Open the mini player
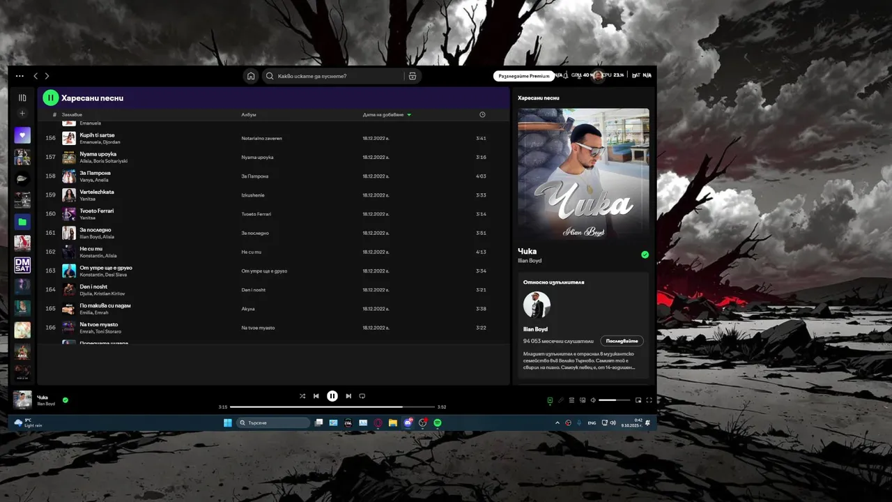Image resolution: width=892 pixels, height=502 pixels. pos(638,400)
